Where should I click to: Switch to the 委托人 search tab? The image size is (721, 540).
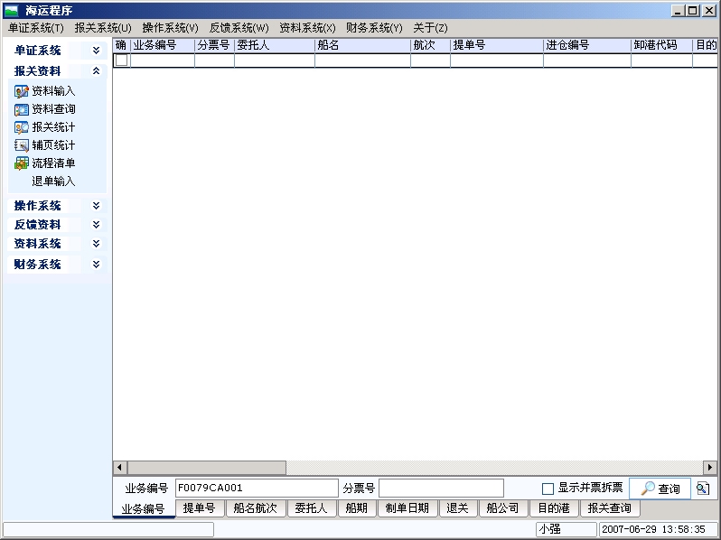[x=311, y=508]
